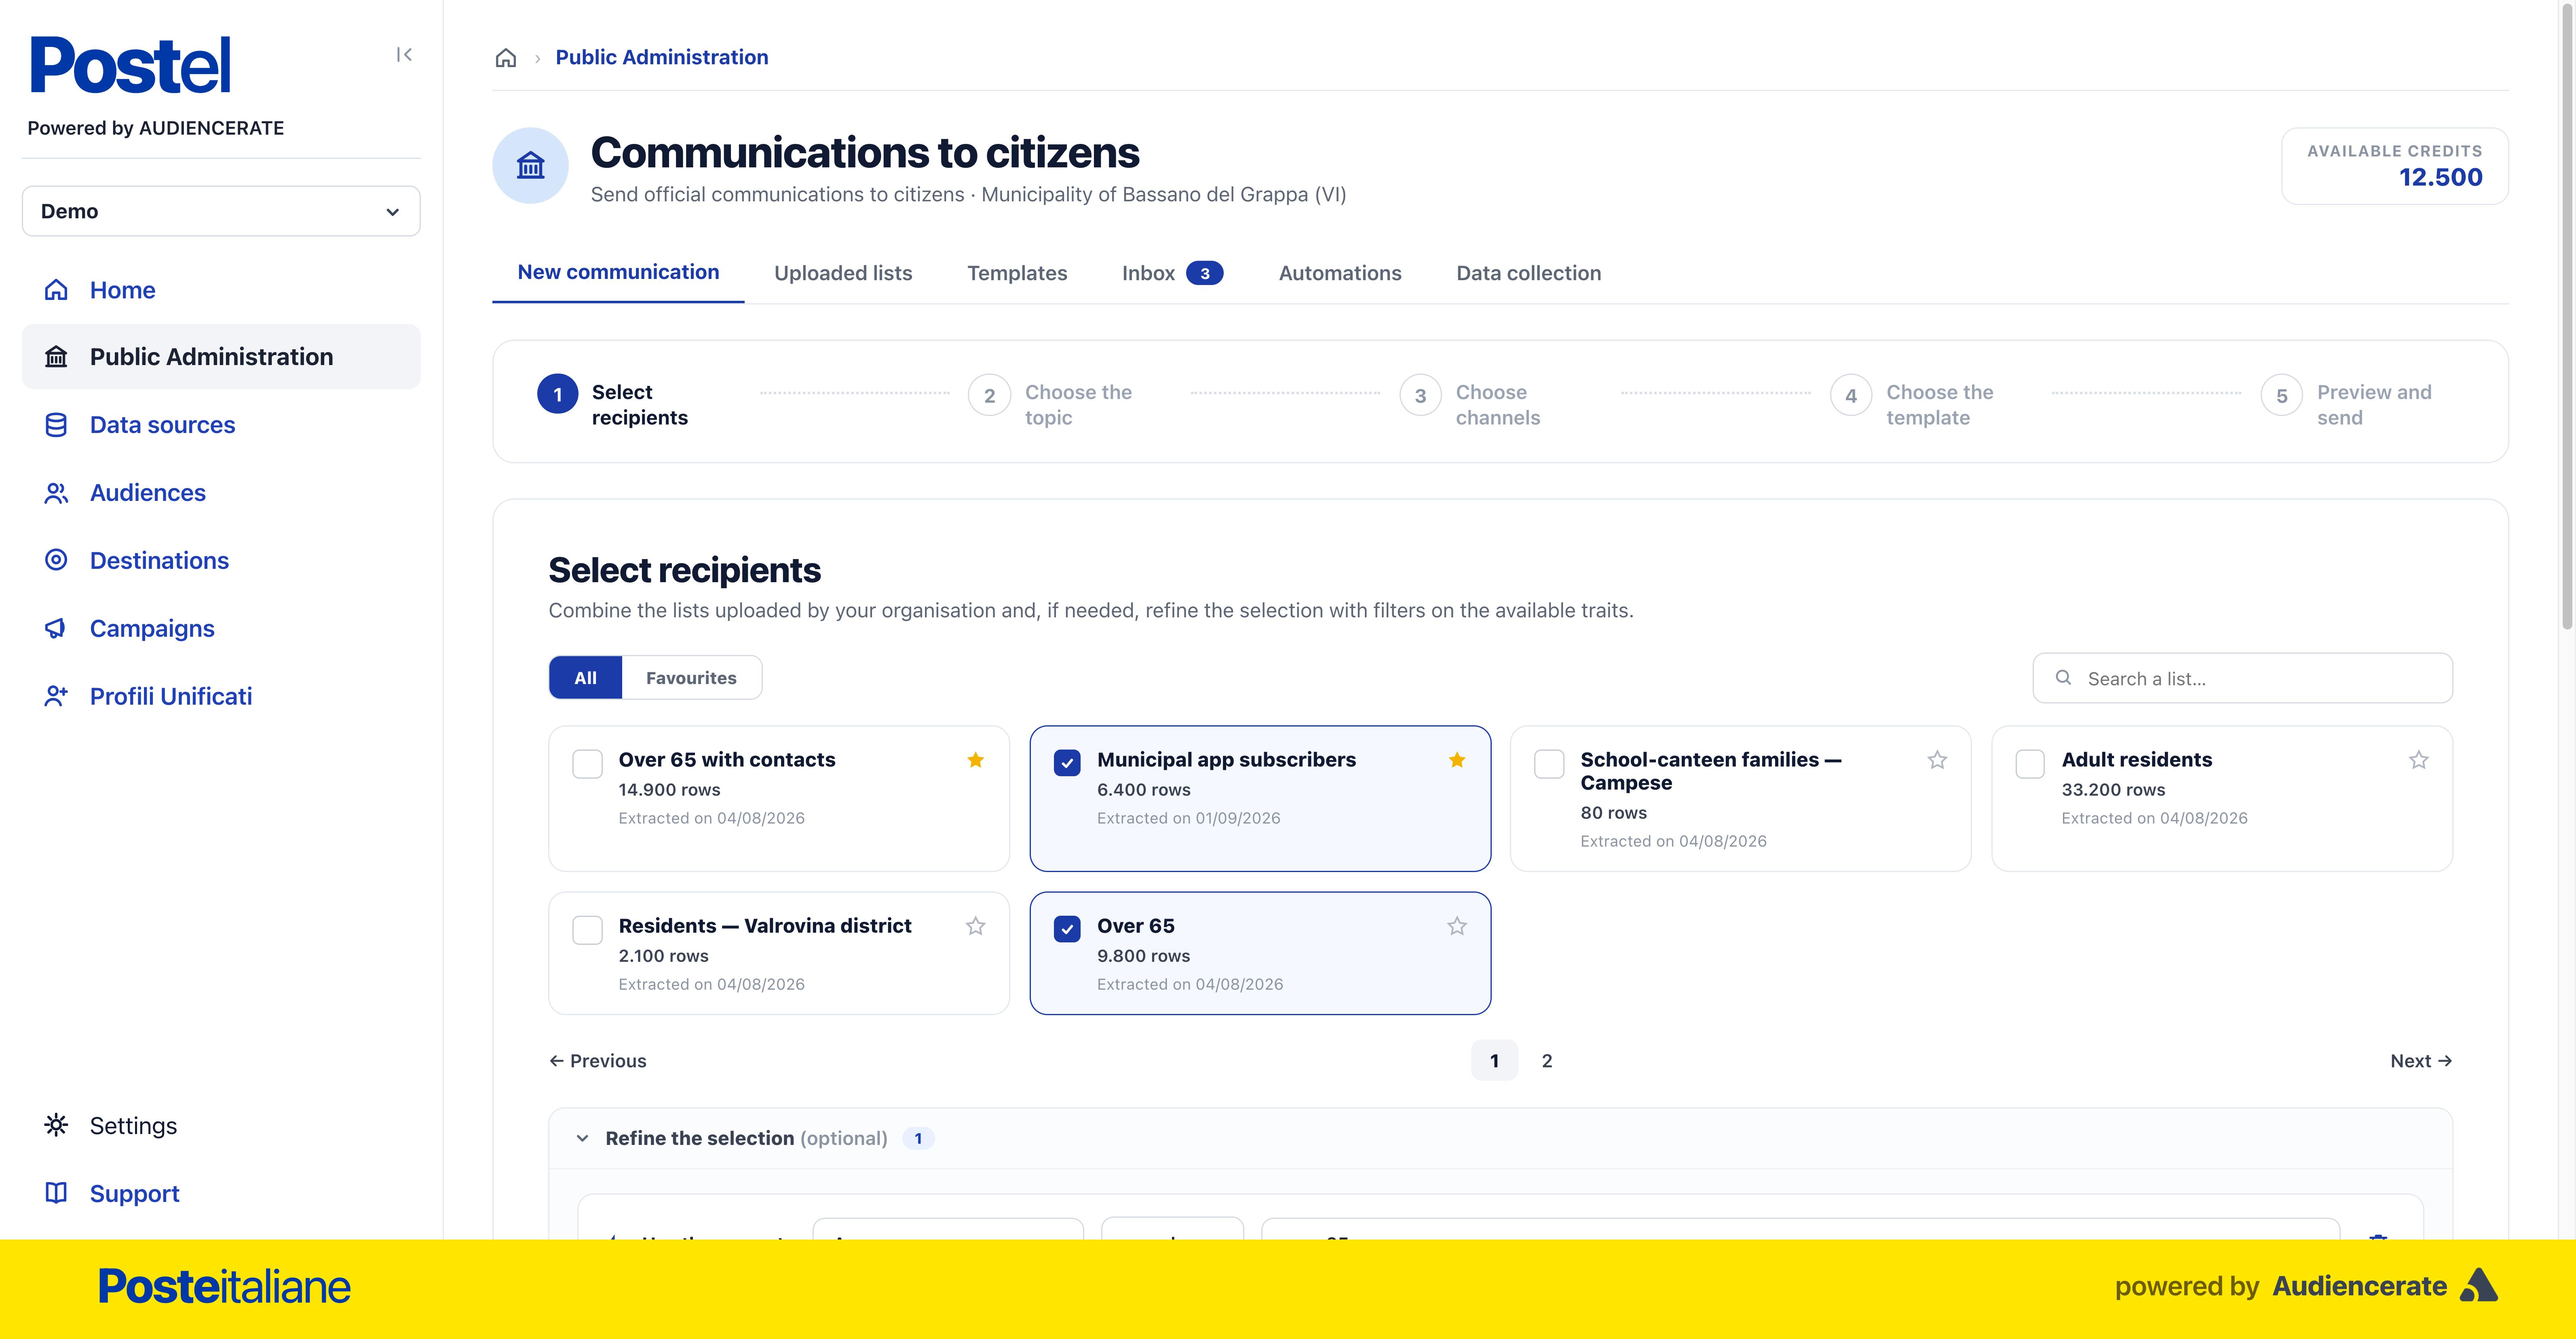Click the Home sidebar icon
The width and height of the screenshot is (2576, 1339).
point(56,290)
